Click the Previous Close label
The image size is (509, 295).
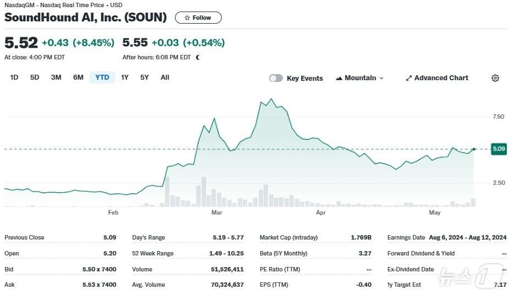click(24, 237)
